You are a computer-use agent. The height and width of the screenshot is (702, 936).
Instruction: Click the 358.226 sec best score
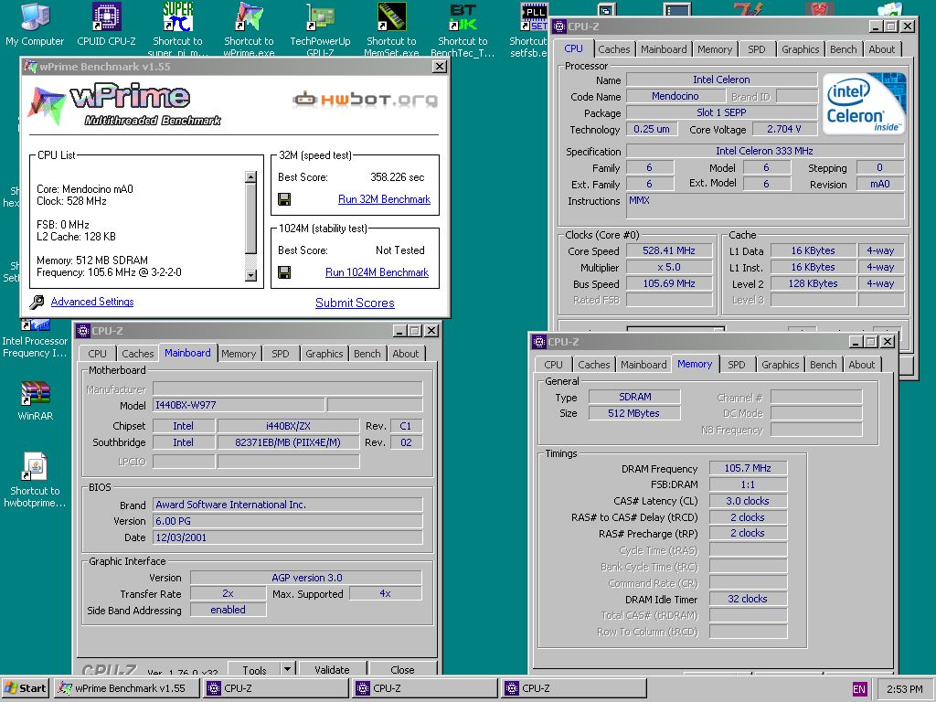tap(397, 177)
